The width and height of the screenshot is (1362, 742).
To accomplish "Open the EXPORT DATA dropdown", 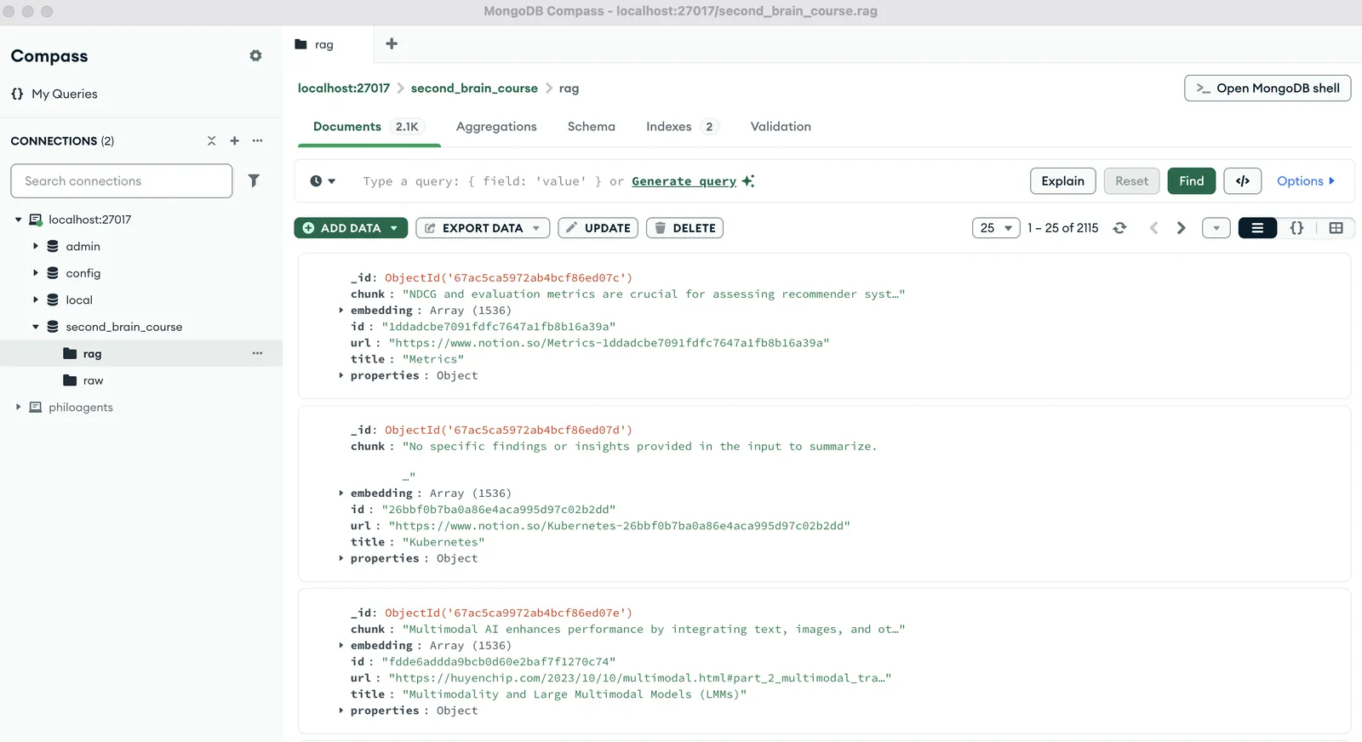I will pyautogui.click(x=483, y=228).
